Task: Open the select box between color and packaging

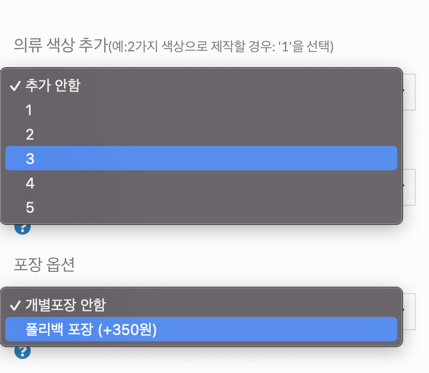Action: click(x=409, y=187)
